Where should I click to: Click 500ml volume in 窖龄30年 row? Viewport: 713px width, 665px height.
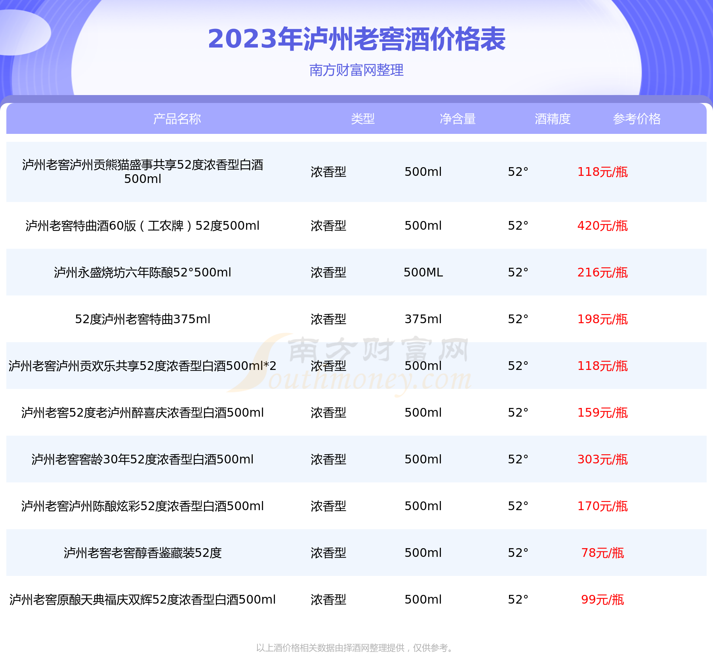coord(423,459)
